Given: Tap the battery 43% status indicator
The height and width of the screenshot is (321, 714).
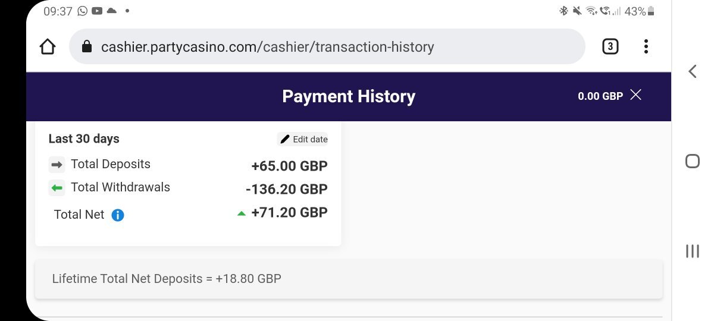Looking at the screenshot, I should (639, 11).
